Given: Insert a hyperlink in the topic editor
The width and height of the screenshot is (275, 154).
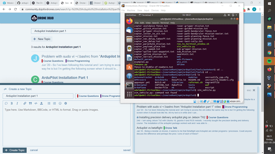Looking at the screenshot, I should click(25, 103).
